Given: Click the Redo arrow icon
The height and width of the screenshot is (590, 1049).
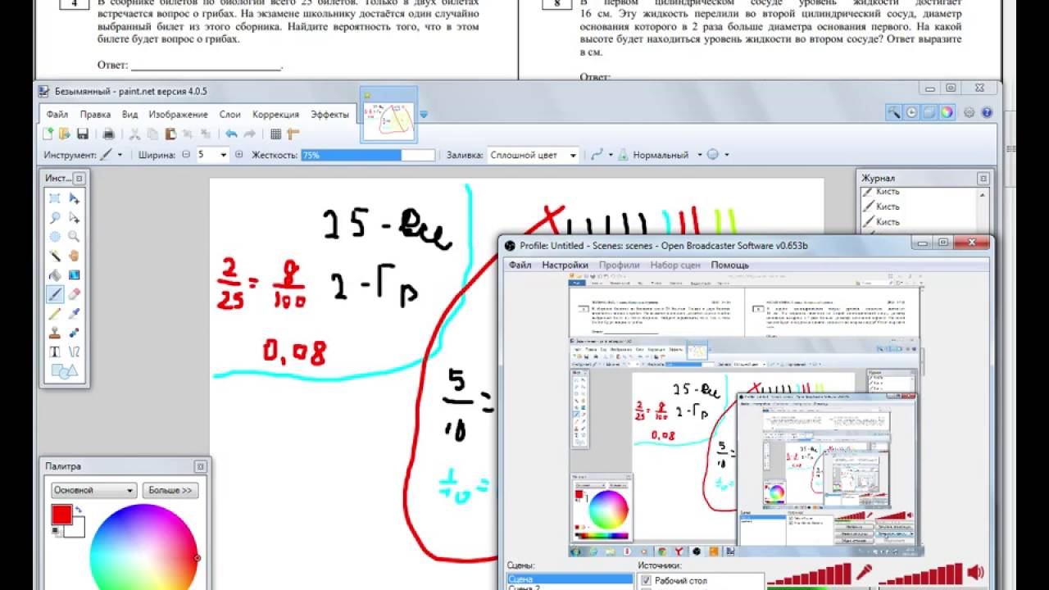Looking at the screenshot, I should coord(249,134).
